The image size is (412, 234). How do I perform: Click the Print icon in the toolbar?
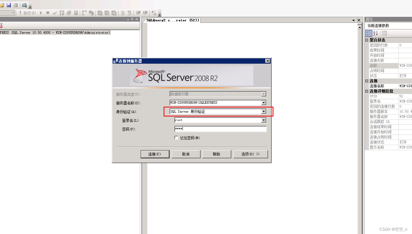(x=15, y=5)
